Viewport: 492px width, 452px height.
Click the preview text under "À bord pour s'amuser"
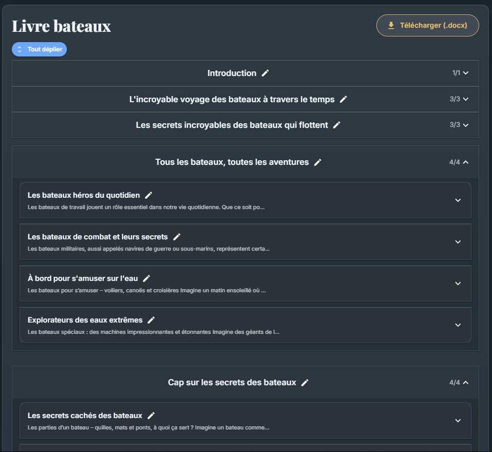point(147,290)
